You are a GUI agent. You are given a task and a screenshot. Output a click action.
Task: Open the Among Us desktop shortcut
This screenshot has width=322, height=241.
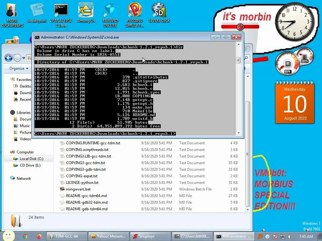[x=86, y=13]
